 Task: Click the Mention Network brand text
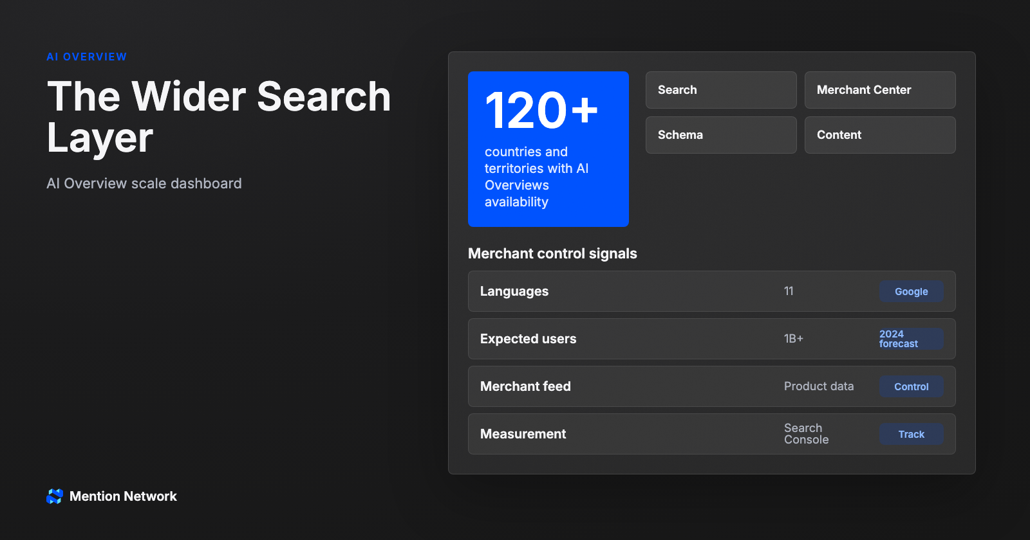pyautogui.click(x=123, y=496)
